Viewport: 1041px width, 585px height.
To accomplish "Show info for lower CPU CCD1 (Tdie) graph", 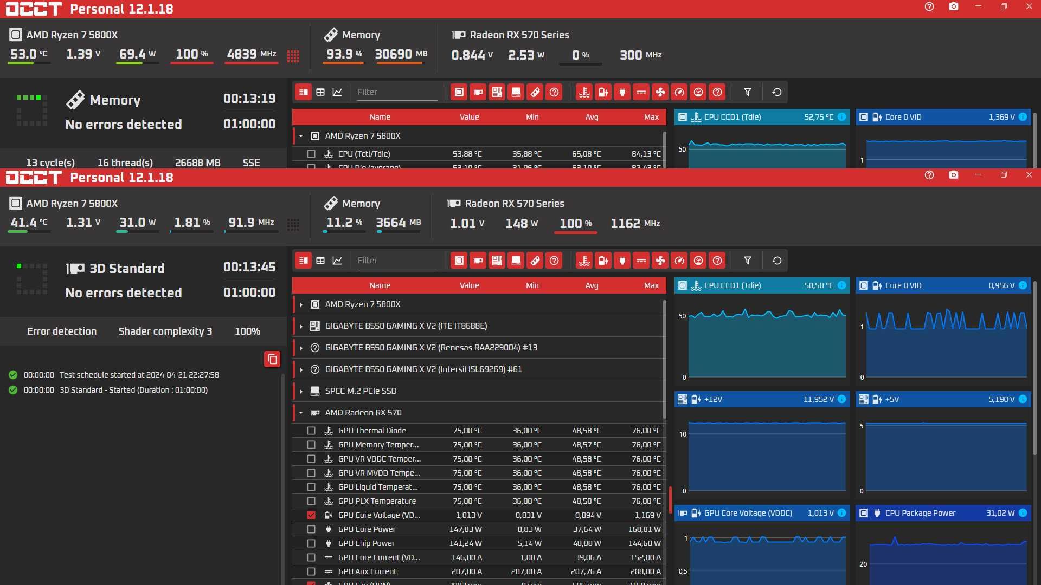I will (842, 285).
